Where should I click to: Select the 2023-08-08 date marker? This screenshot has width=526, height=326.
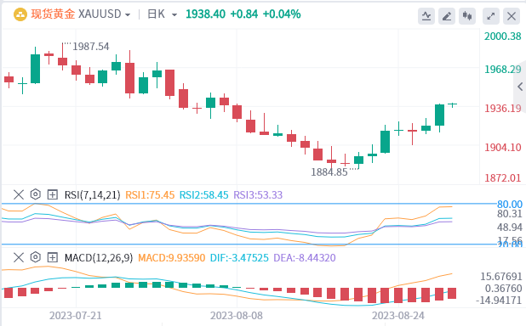click(x=237, y=316)
